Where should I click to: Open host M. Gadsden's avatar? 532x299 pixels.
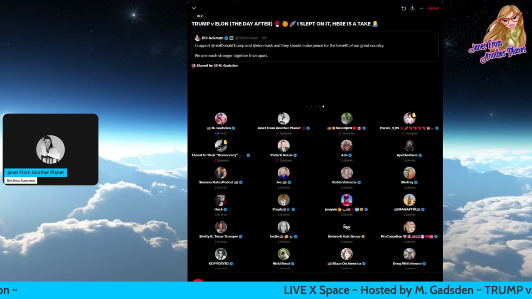pos(221,118)
